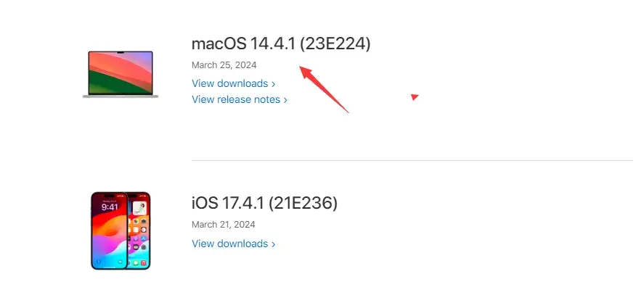This screenshot has height=295, width=636.
Task: Click chevron after iOS View downloads
Action: [x=273, y=244]
